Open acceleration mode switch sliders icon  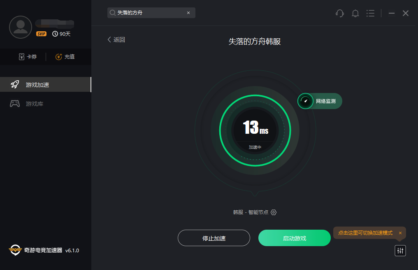(400, 251)
